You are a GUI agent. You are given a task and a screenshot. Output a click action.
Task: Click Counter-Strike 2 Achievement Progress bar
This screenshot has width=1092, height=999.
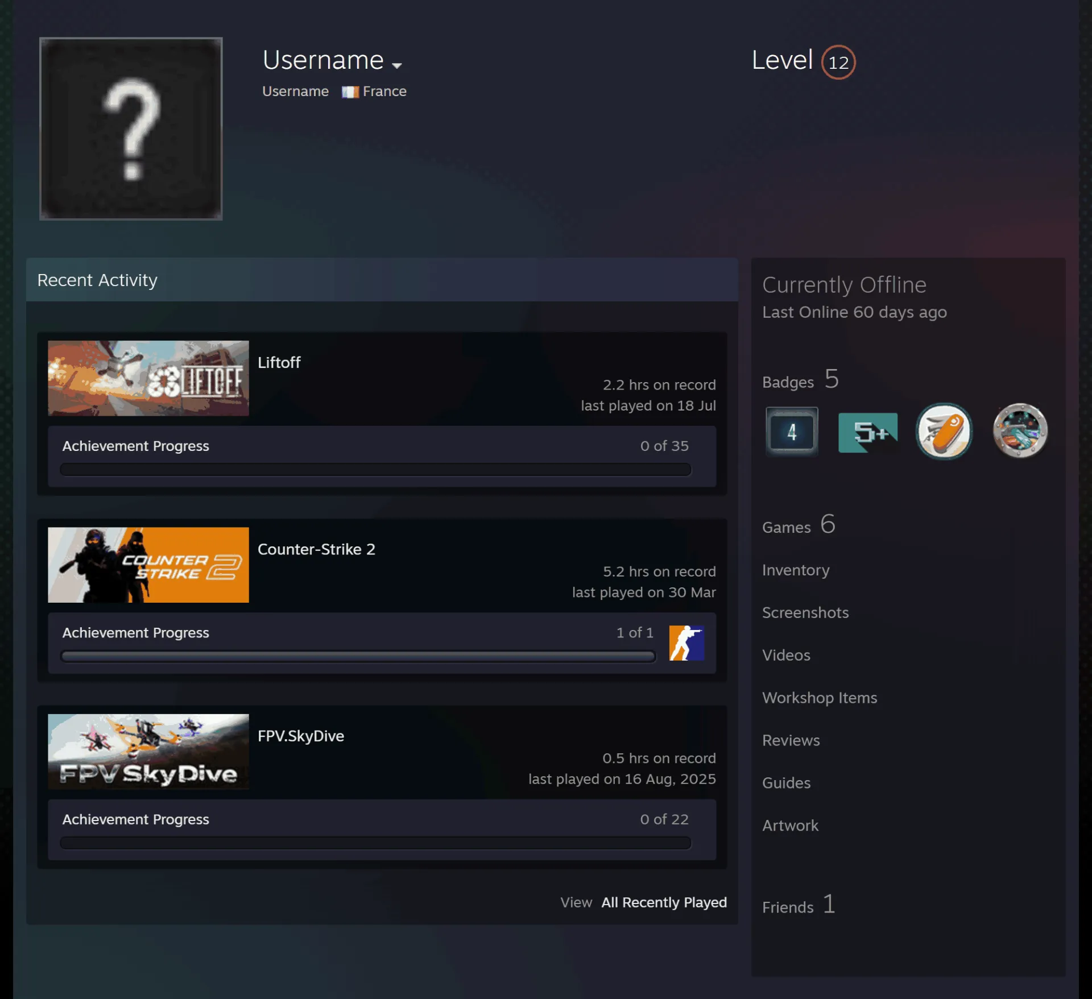click(358, 656)
